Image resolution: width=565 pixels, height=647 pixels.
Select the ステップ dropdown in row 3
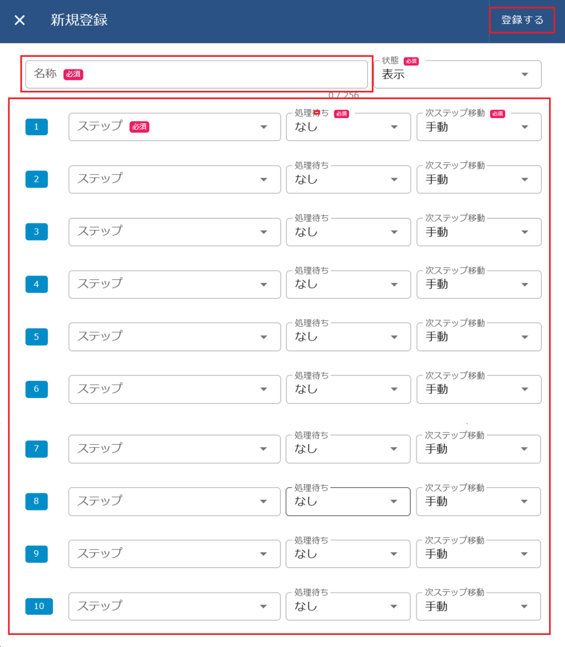[174, 232]
